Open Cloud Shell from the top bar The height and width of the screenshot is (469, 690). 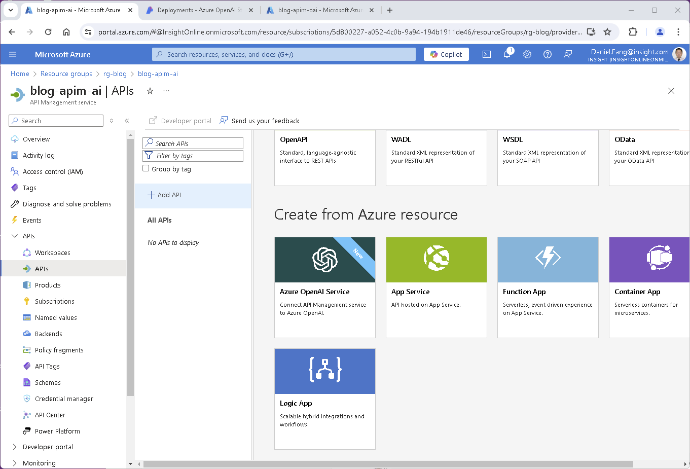coord(487,54)
